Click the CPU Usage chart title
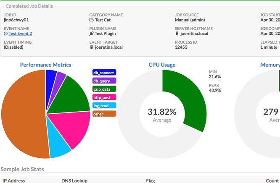280x183 pixels. click(162, 65)
